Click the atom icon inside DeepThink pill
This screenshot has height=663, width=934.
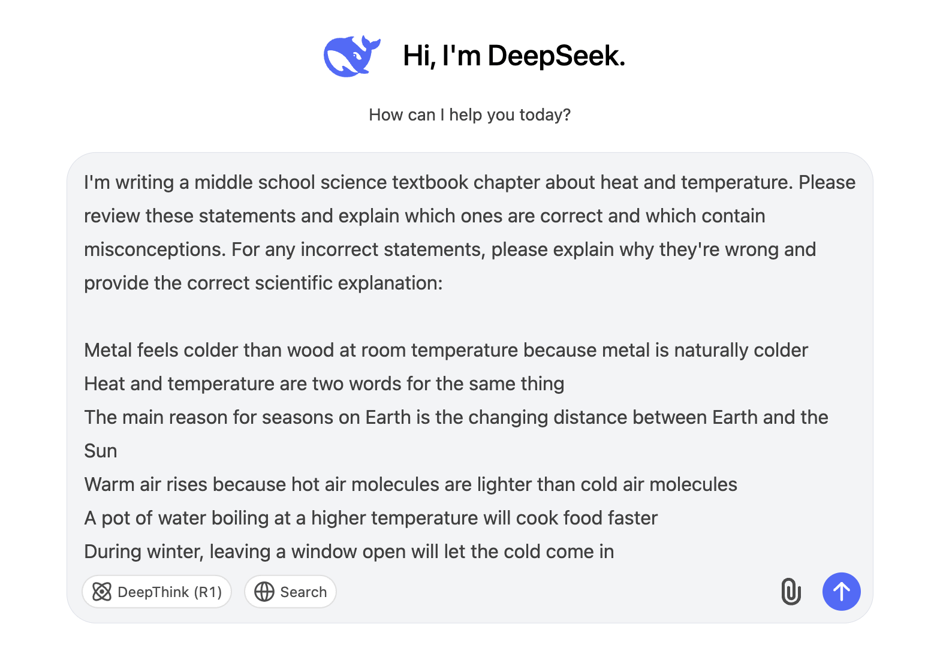coord(103,592)
